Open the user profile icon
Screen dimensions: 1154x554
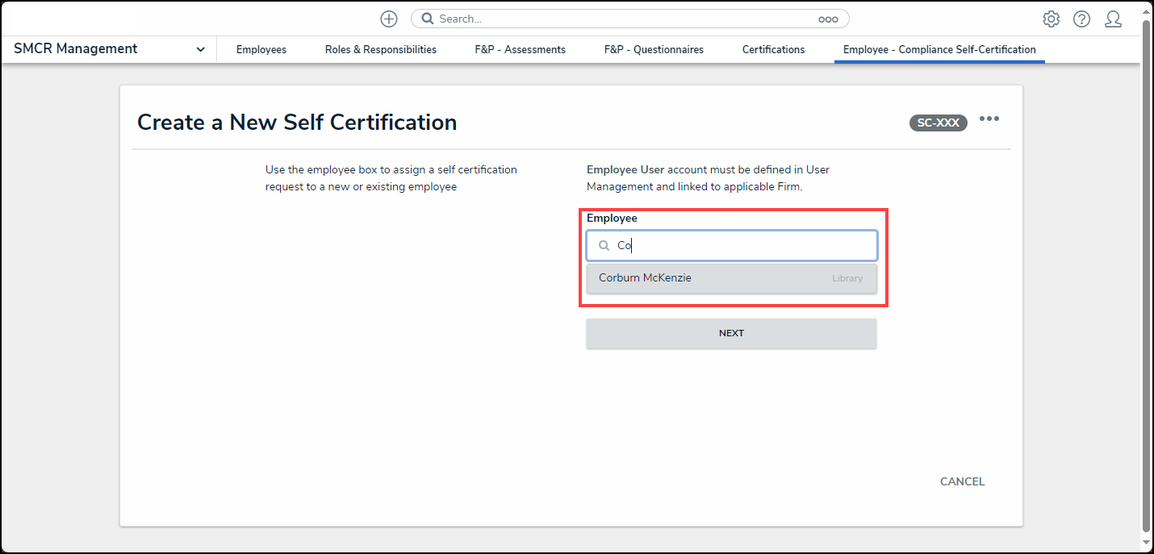[1113, 19]
